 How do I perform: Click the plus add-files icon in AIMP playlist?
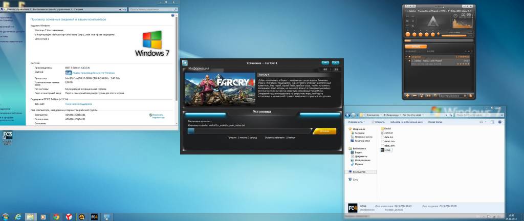coord(408,96)
